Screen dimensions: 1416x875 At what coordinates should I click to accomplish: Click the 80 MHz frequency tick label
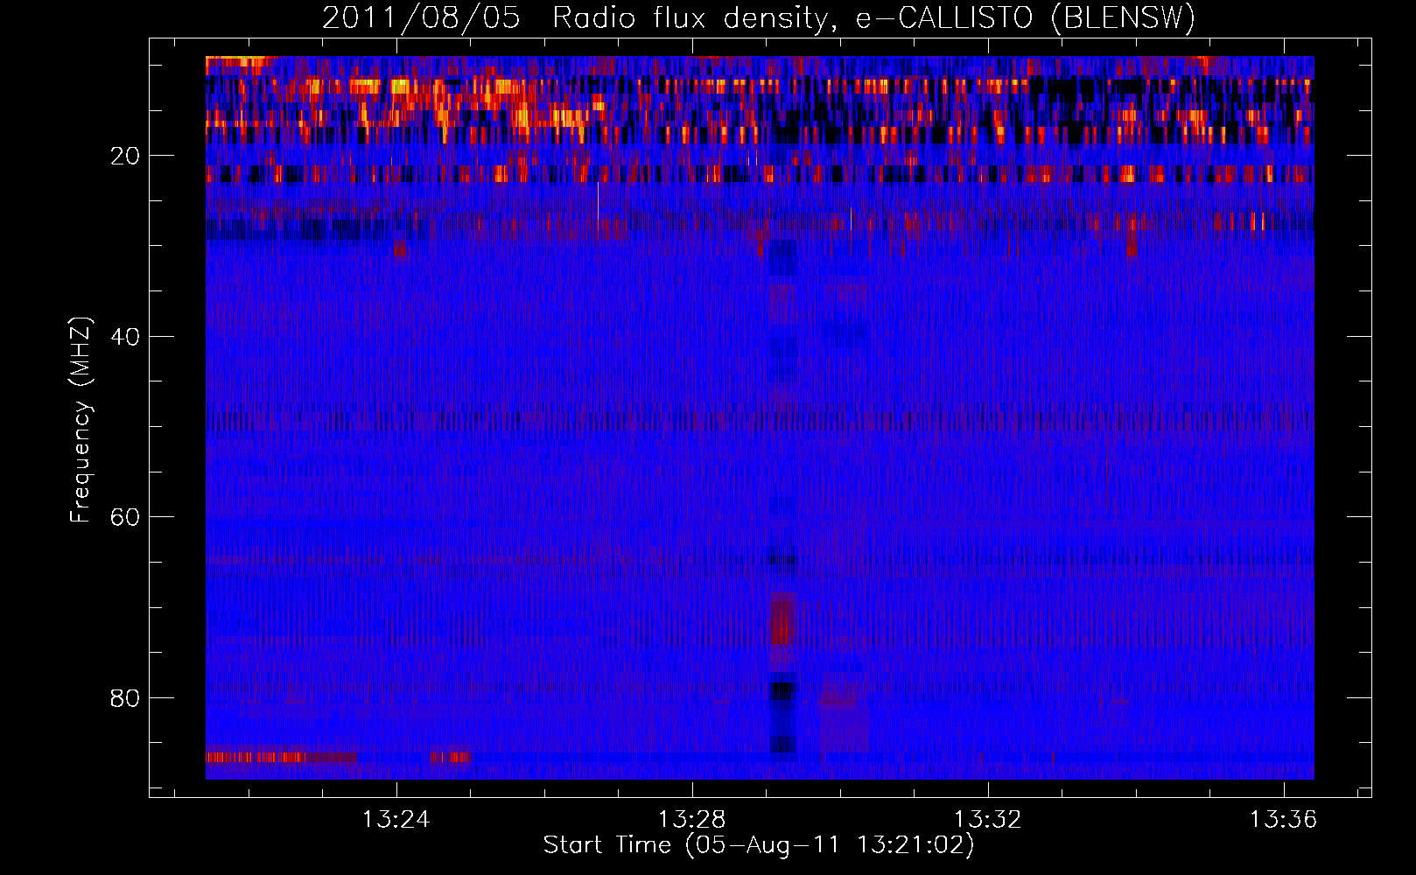(x=126, y=698)
